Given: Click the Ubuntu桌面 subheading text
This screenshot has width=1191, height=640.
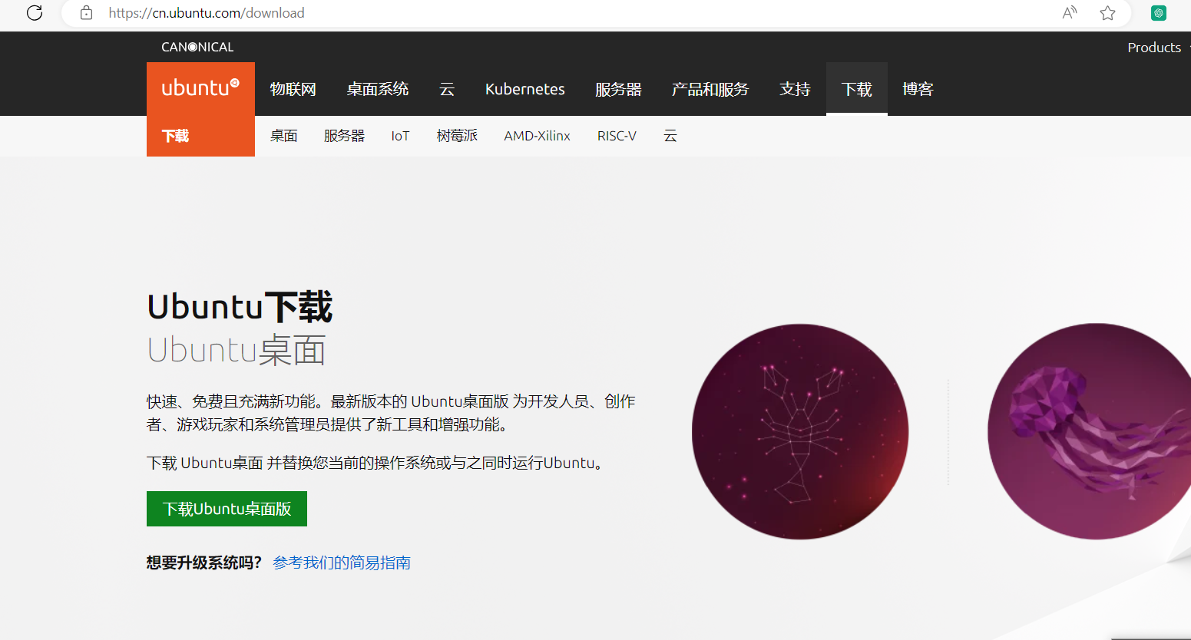Looking at the screenshot, I should pos(237,350).
